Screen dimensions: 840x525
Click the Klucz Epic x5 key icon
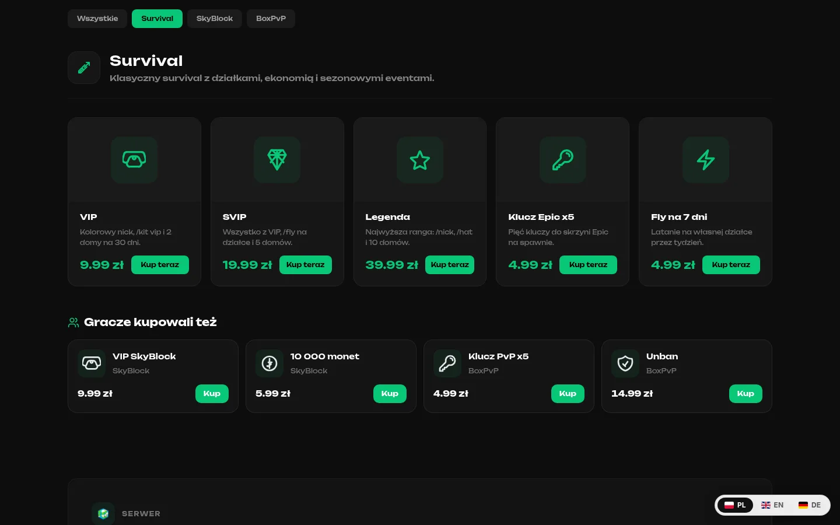coord(563,160)
